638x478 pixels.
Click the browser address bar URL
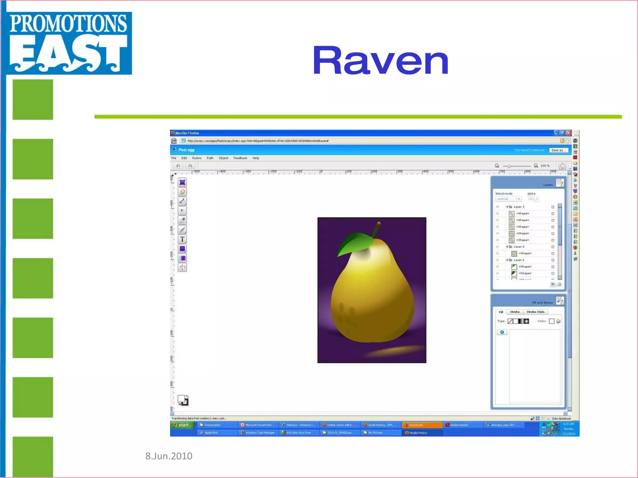coord(258,141)
